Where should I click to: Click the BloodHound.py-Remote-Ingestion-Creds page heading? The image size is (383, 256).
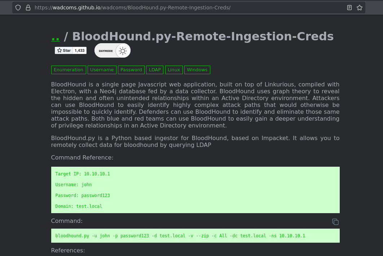point(203,36)
